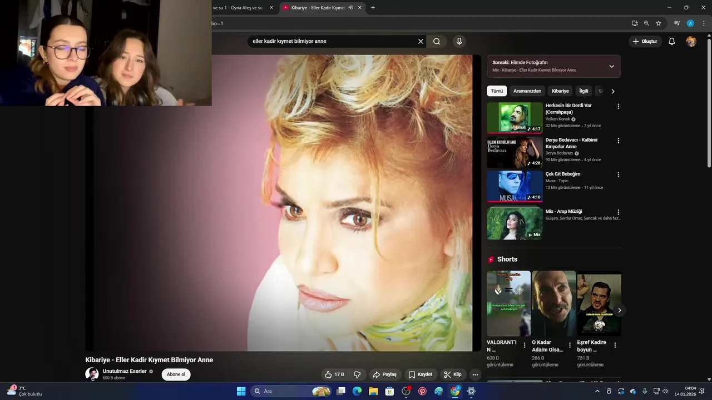The width and height of the screenshot is (712, 400).
Task: Open the Settings gear in the taskbar
Action: click(471, 391)
